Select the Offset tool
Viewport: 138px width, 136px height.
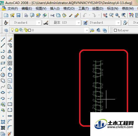point(10,57)
